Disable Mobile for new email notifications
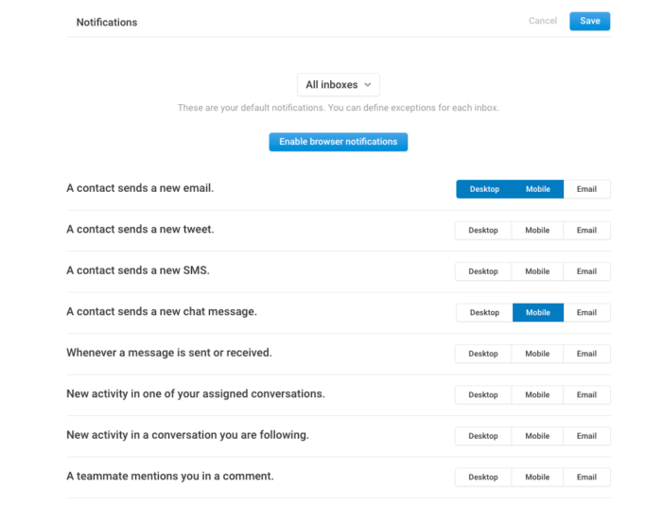 coord(538,189)
